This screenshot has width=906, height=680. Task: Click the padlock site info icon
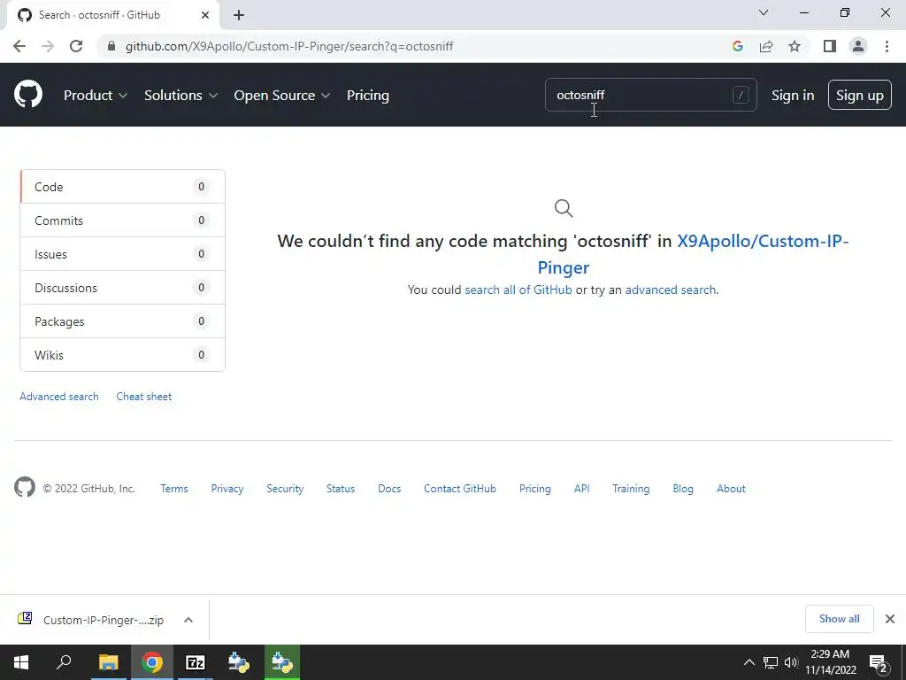coord(111,46)
